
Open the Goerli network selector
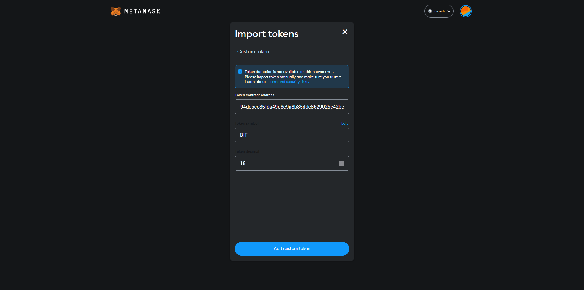[x=439, y=11]
